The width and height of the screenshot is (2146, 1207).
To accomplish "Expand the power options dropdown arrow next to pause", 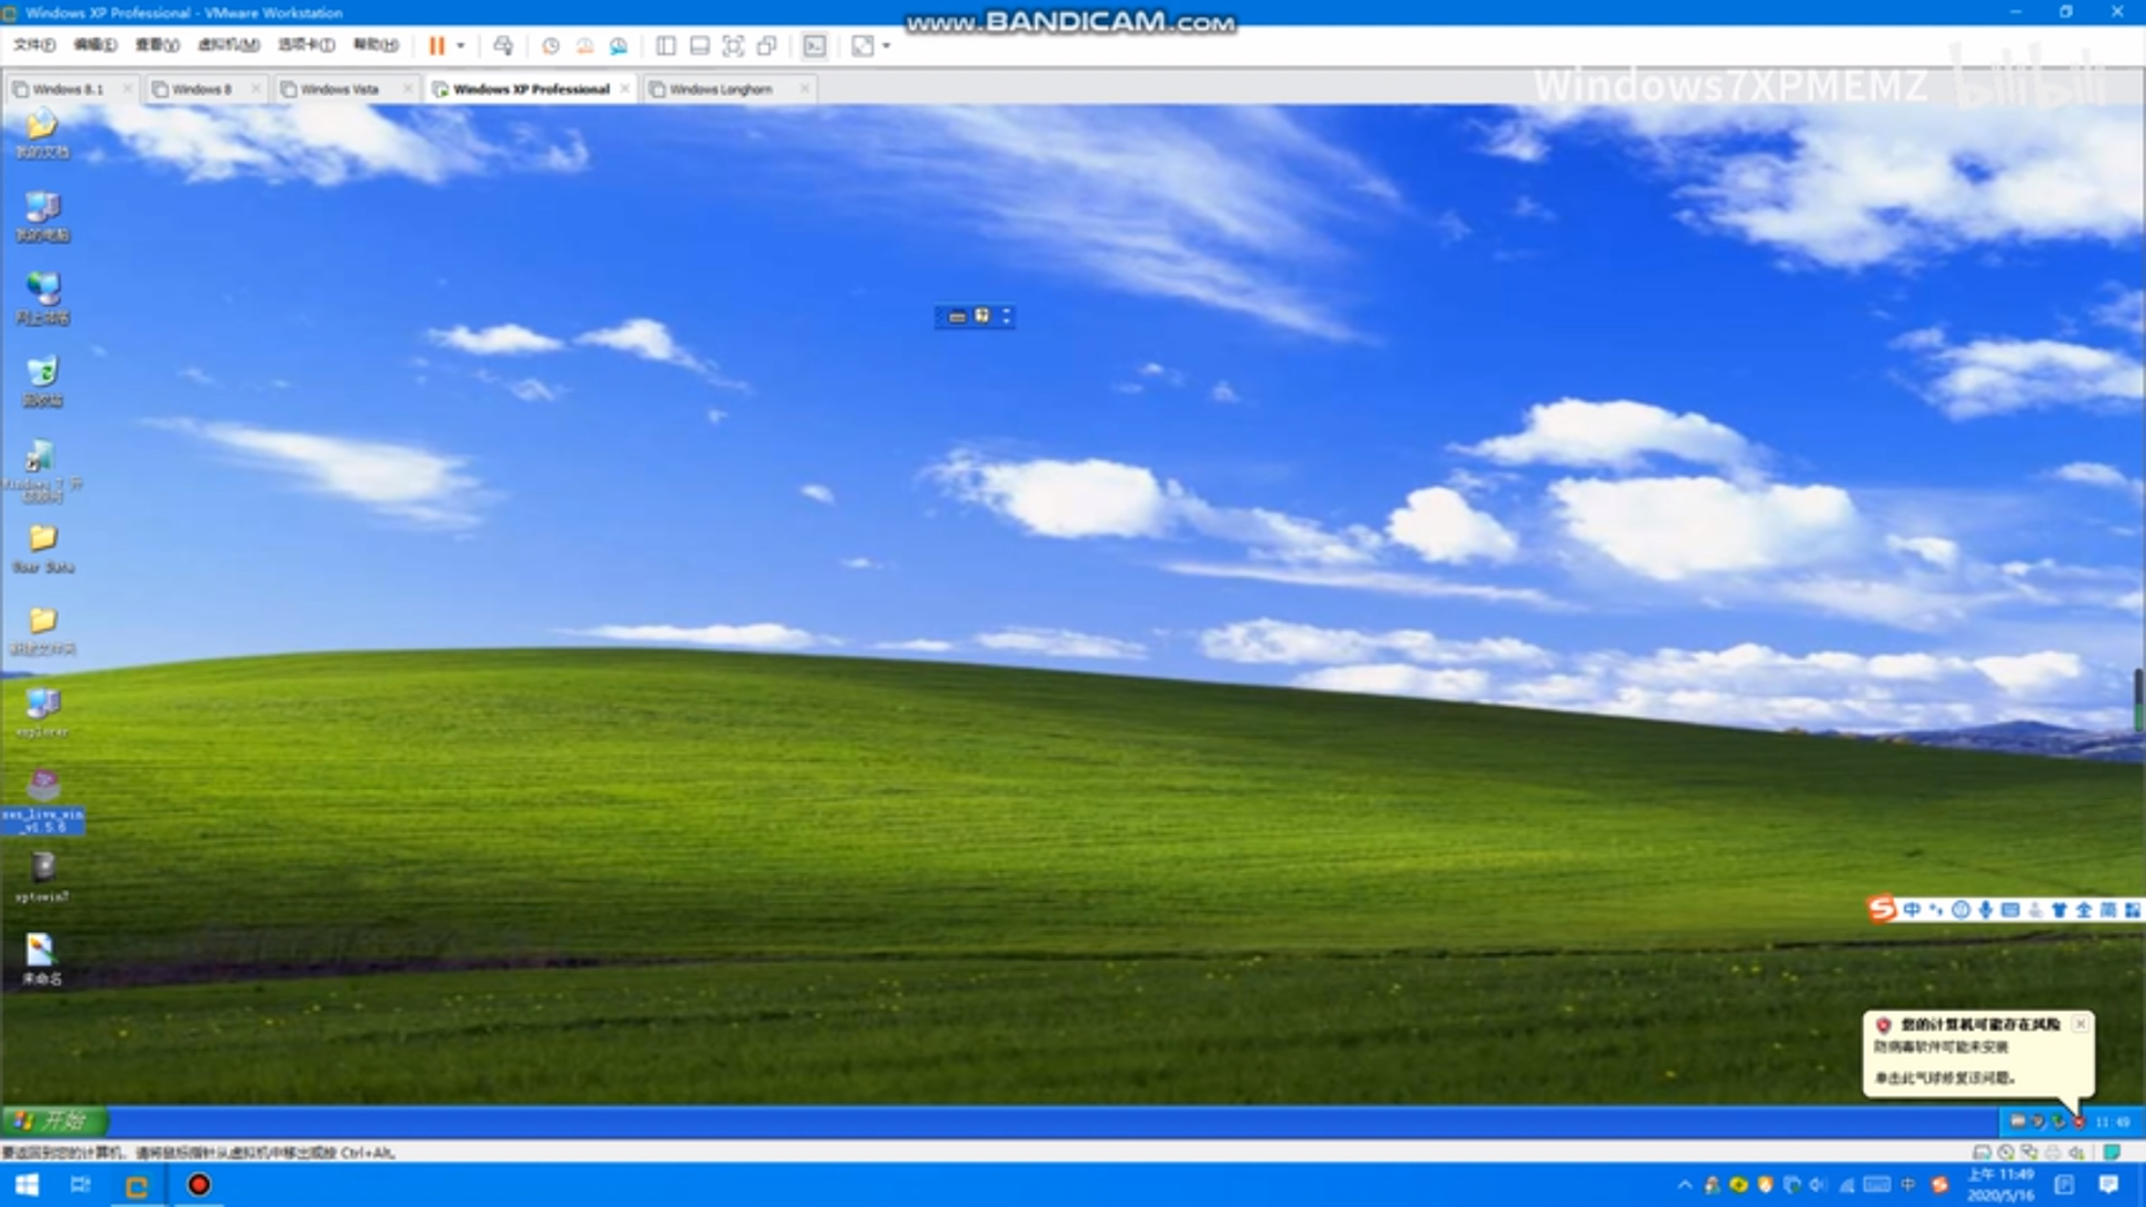I will click(461, 46).
